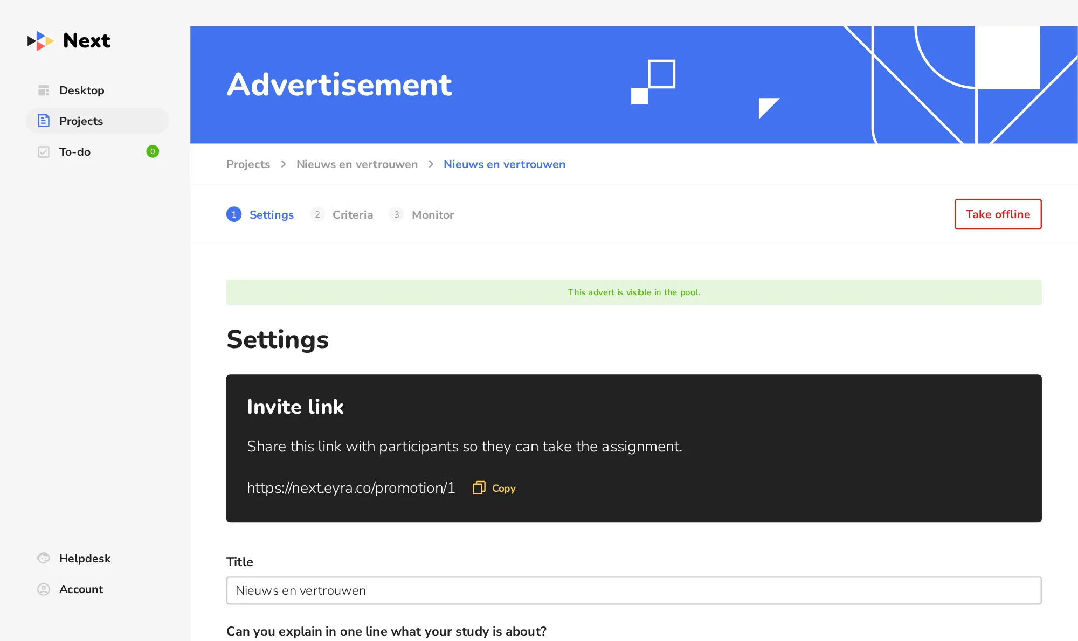
Task: Click the step 3 circle badge
Action: pos(397,214)
